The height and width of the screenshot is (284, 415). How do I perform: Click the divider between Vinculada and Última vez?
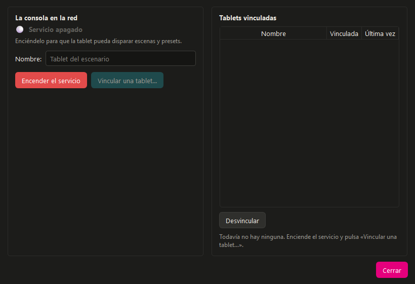(x=361, y=33)
